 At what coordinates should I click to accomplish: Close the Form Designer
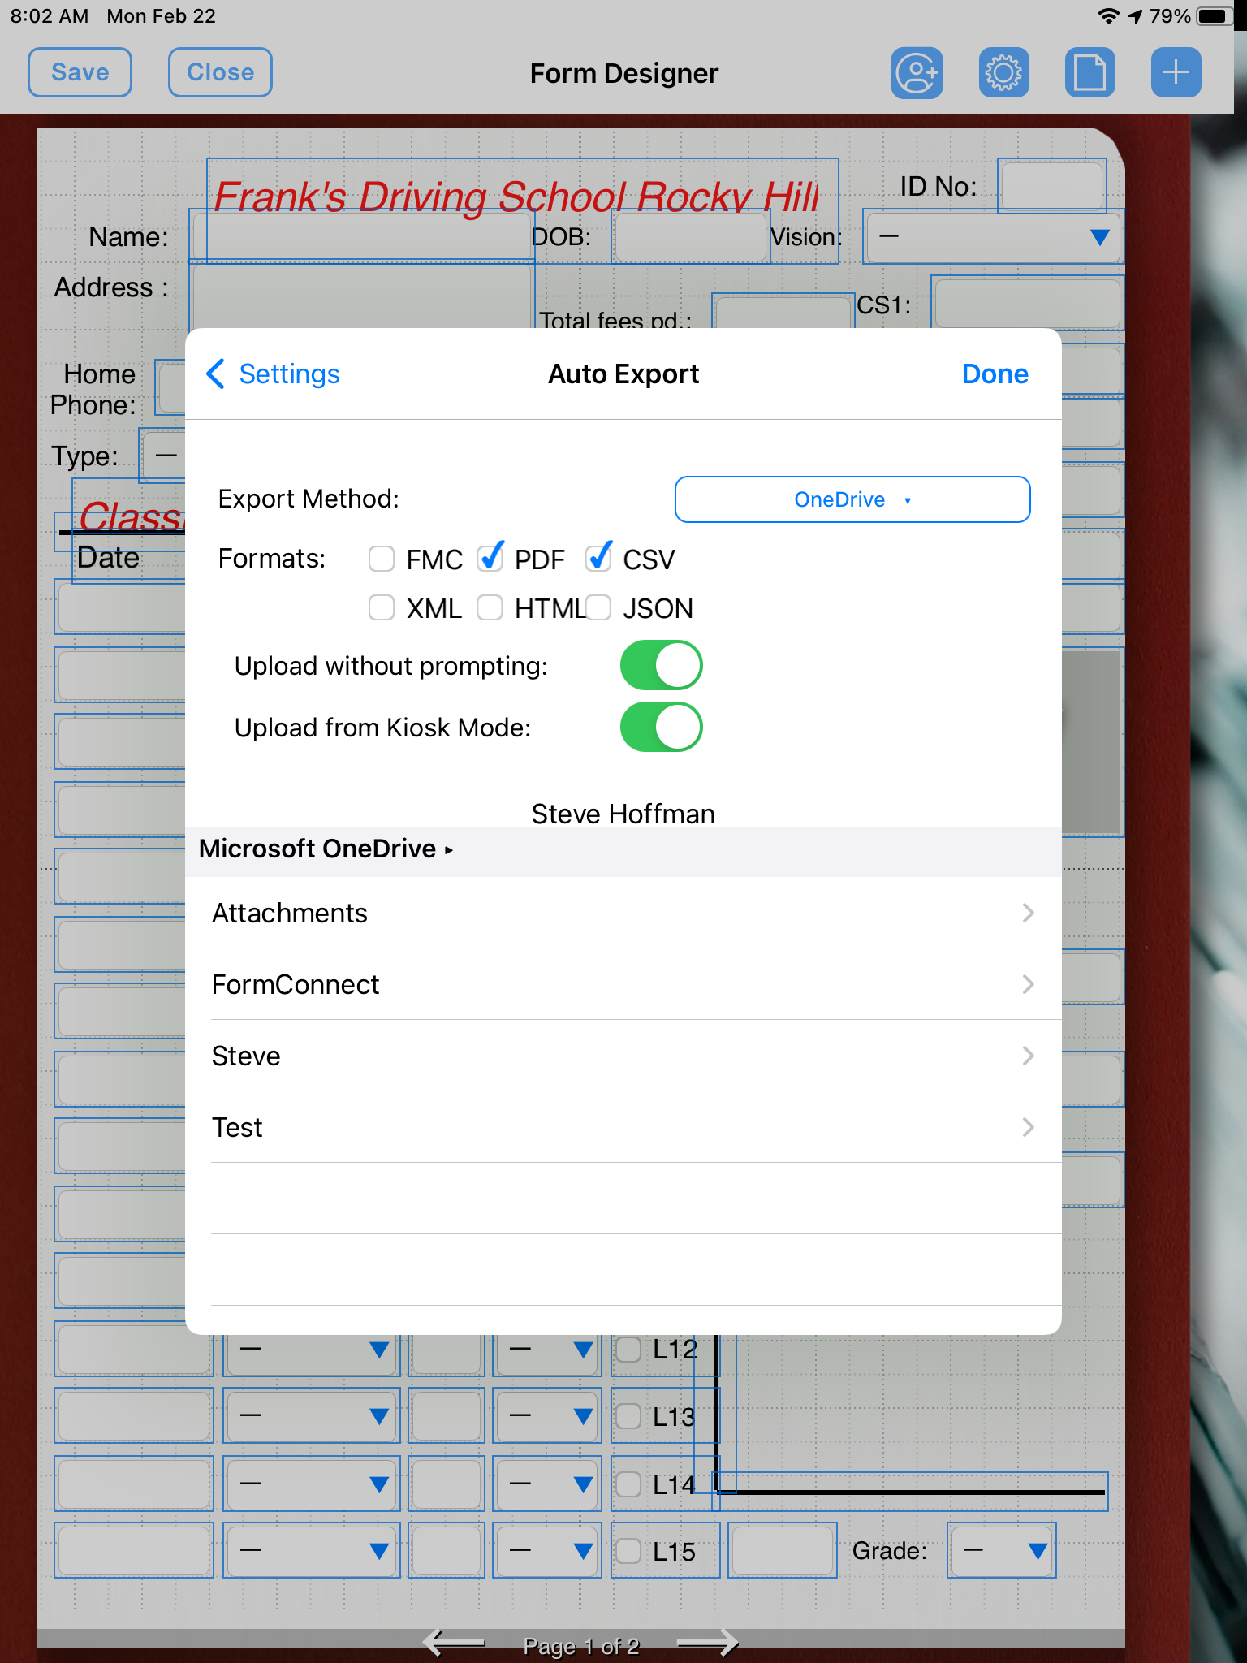[x=220, y=72]
